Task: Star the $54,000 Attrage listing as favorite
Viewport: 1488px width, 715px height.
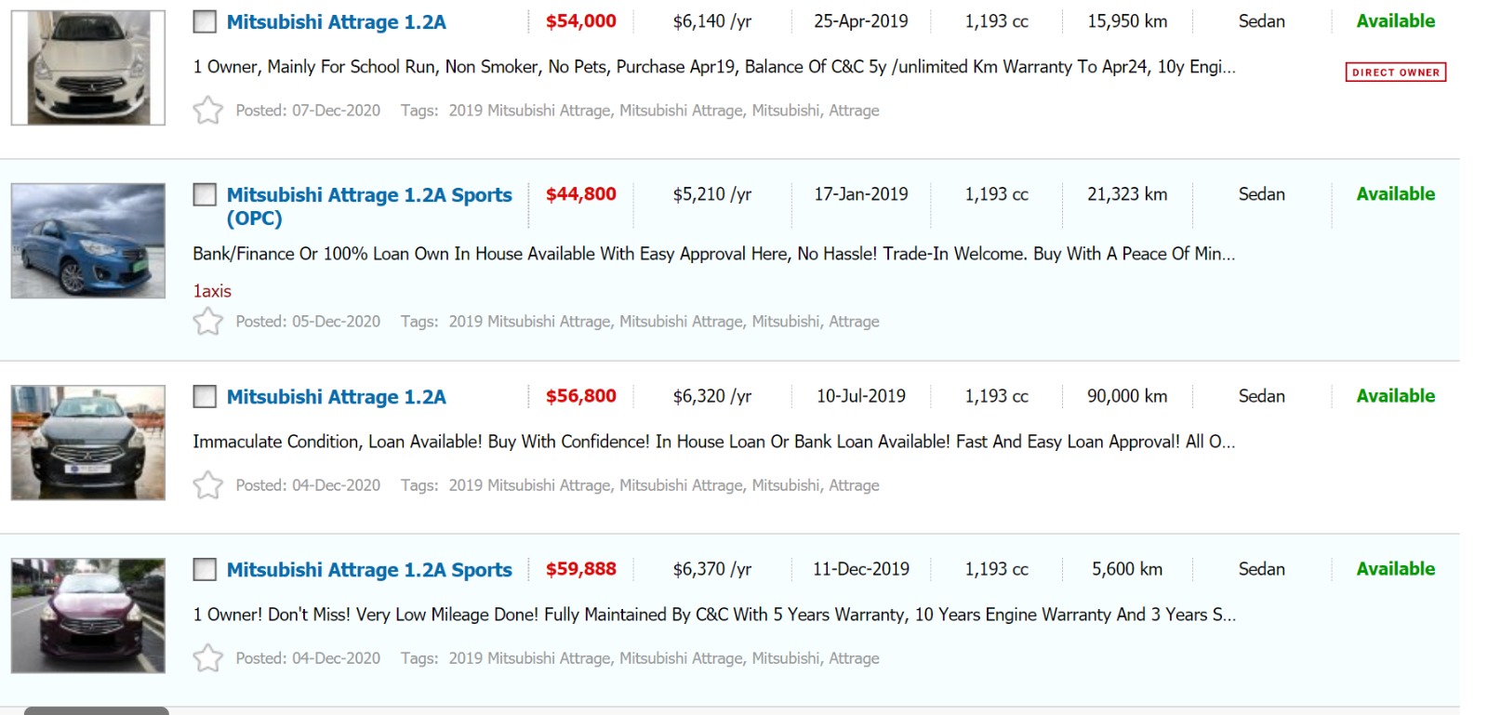Action: (208, 111)
